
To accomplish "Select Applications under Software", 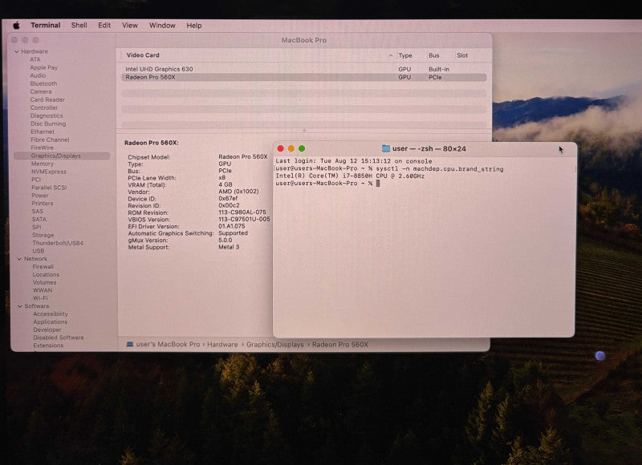I will pos(51,321).
